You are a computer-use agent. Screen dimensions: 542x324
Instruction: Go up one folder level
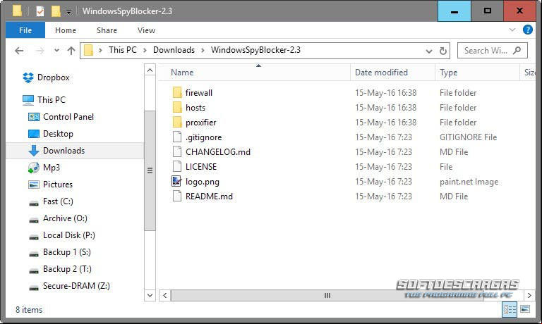(71, 51)
